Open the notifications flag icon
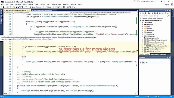 [138, 1]
